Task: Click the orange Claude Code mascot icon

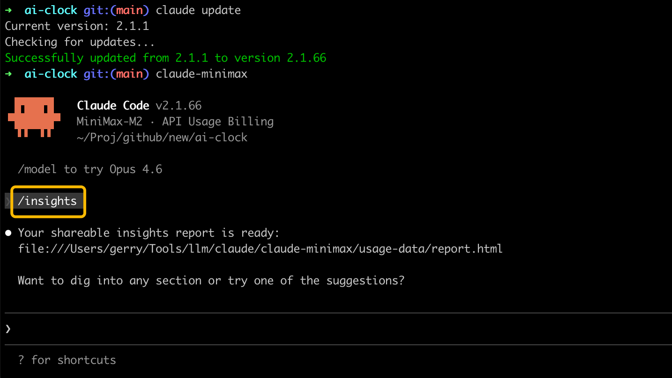Action: 34,117
